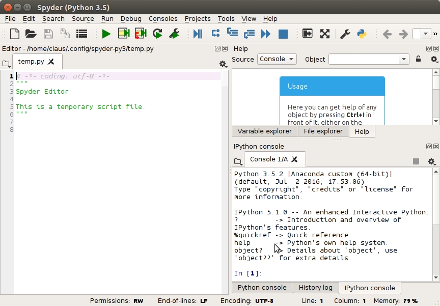Open the Help pane options gear
Image resolution: width=440 pixels, height=306 pixels.
(434, 59)
